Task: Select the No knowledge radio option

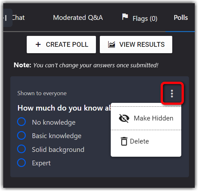Action: point(21,122)
